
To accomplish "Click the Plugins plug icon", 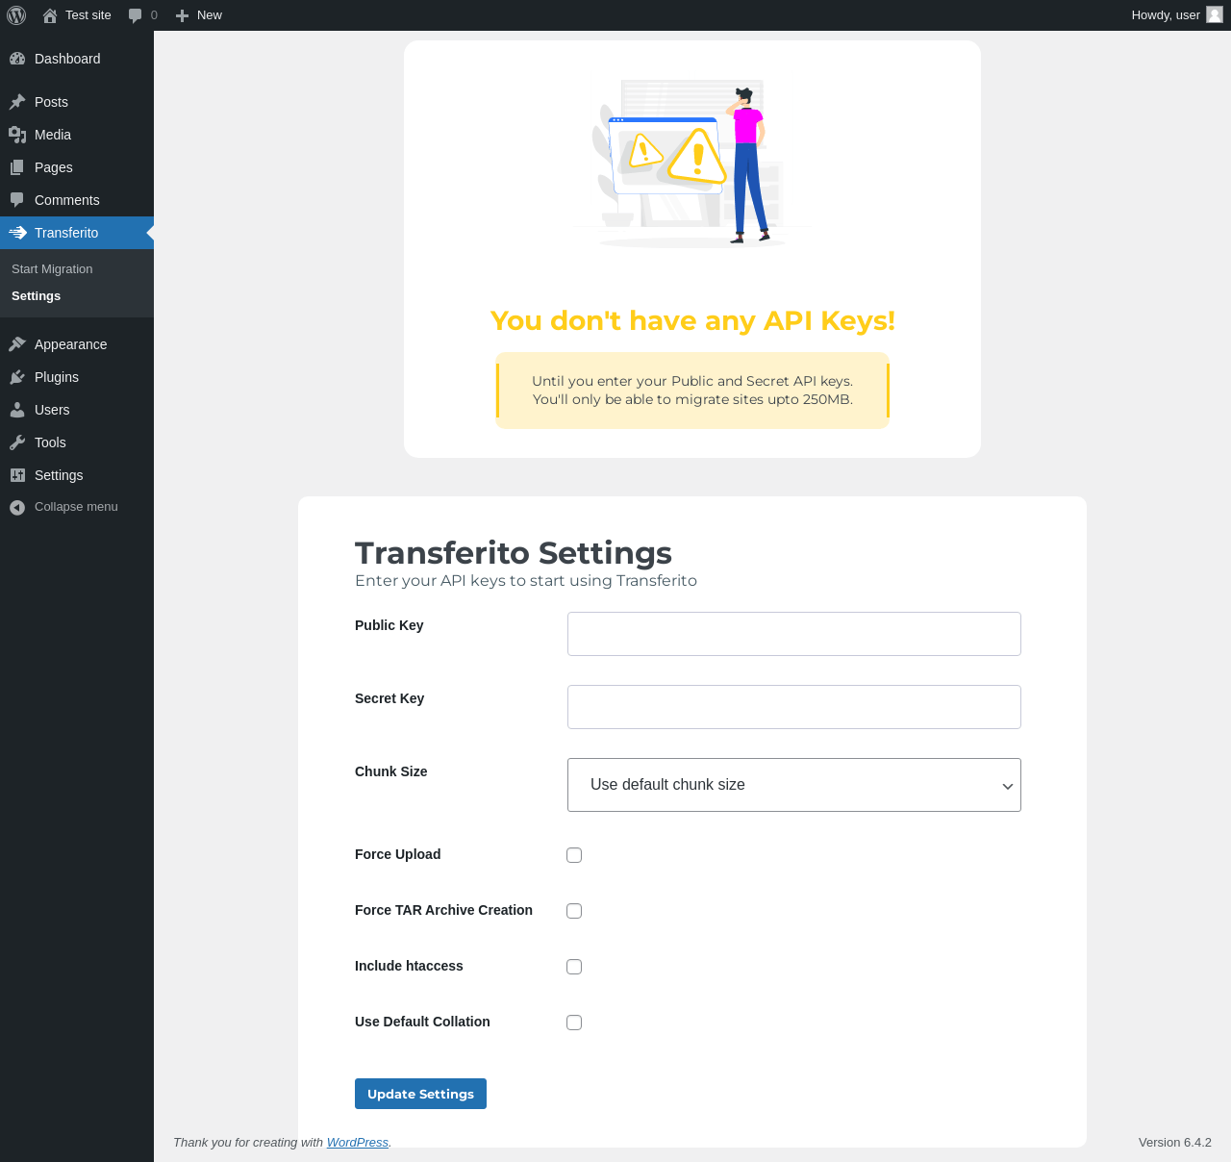I will (17, 377).
